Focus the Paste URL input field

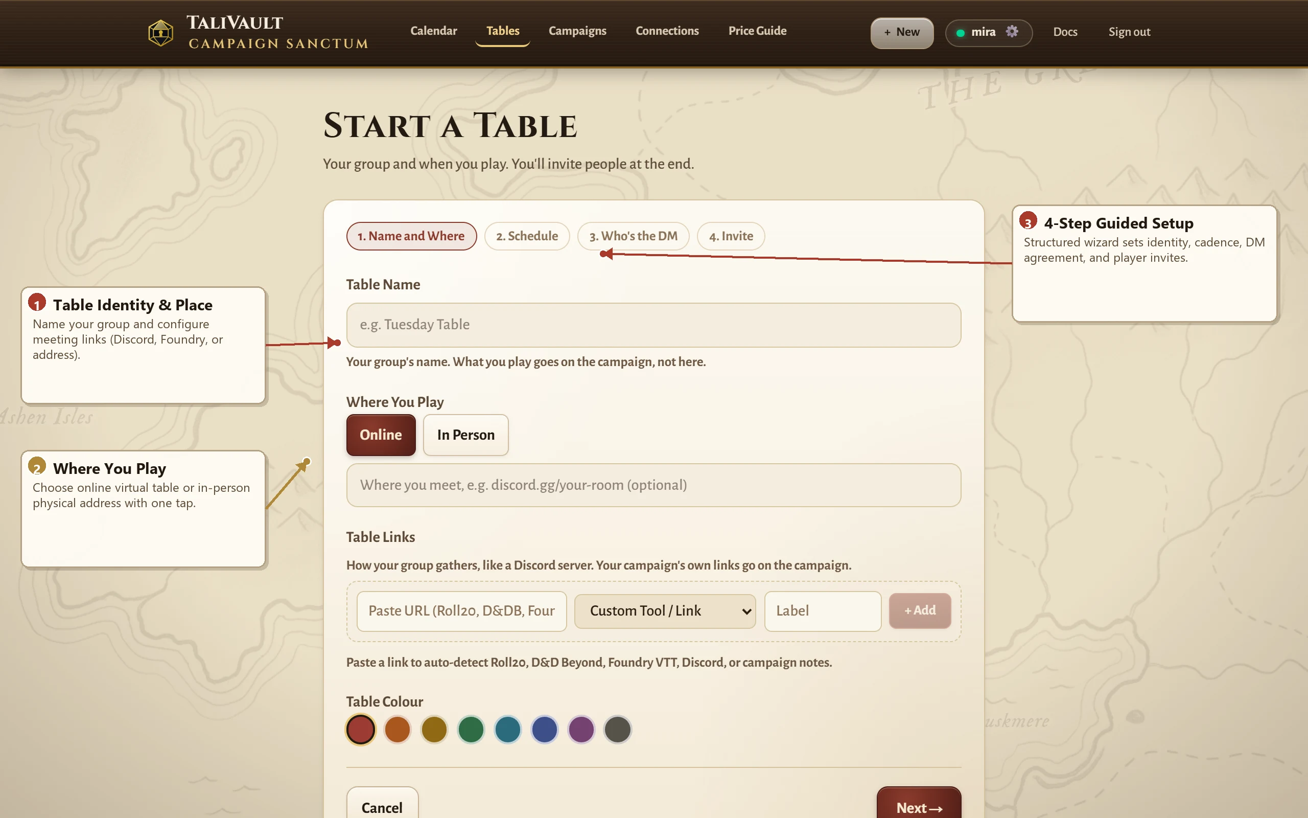tap(461, 611)
